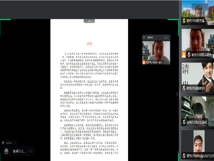The height and width of the screenshot is (161, 214).
Task: Click the green screen-sharing indicator at top
Action: 89,21
